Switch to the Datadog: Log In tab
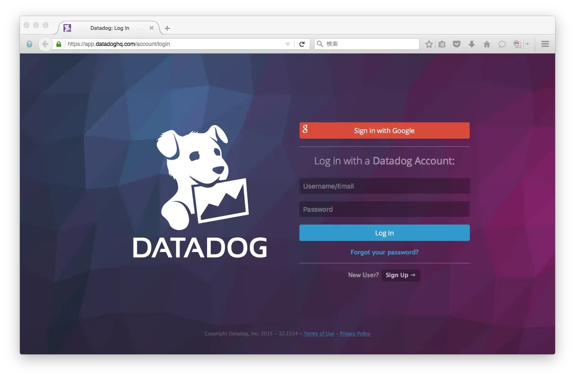 click(x=109, y=28)
